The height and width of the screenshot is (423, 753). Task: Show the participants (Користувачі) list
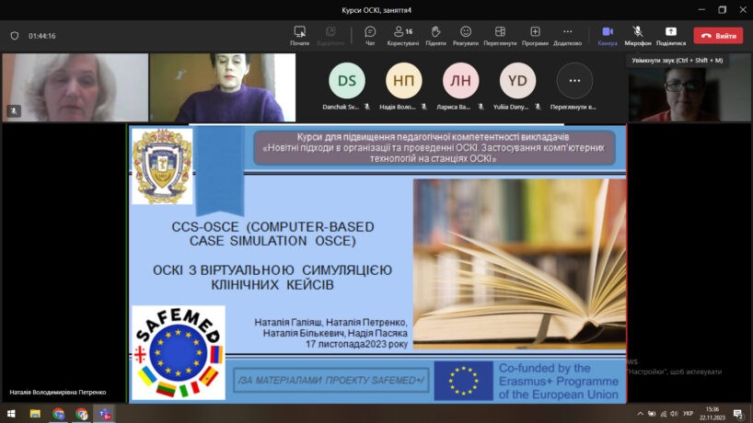pyautogui.click(x=403, y=35)
